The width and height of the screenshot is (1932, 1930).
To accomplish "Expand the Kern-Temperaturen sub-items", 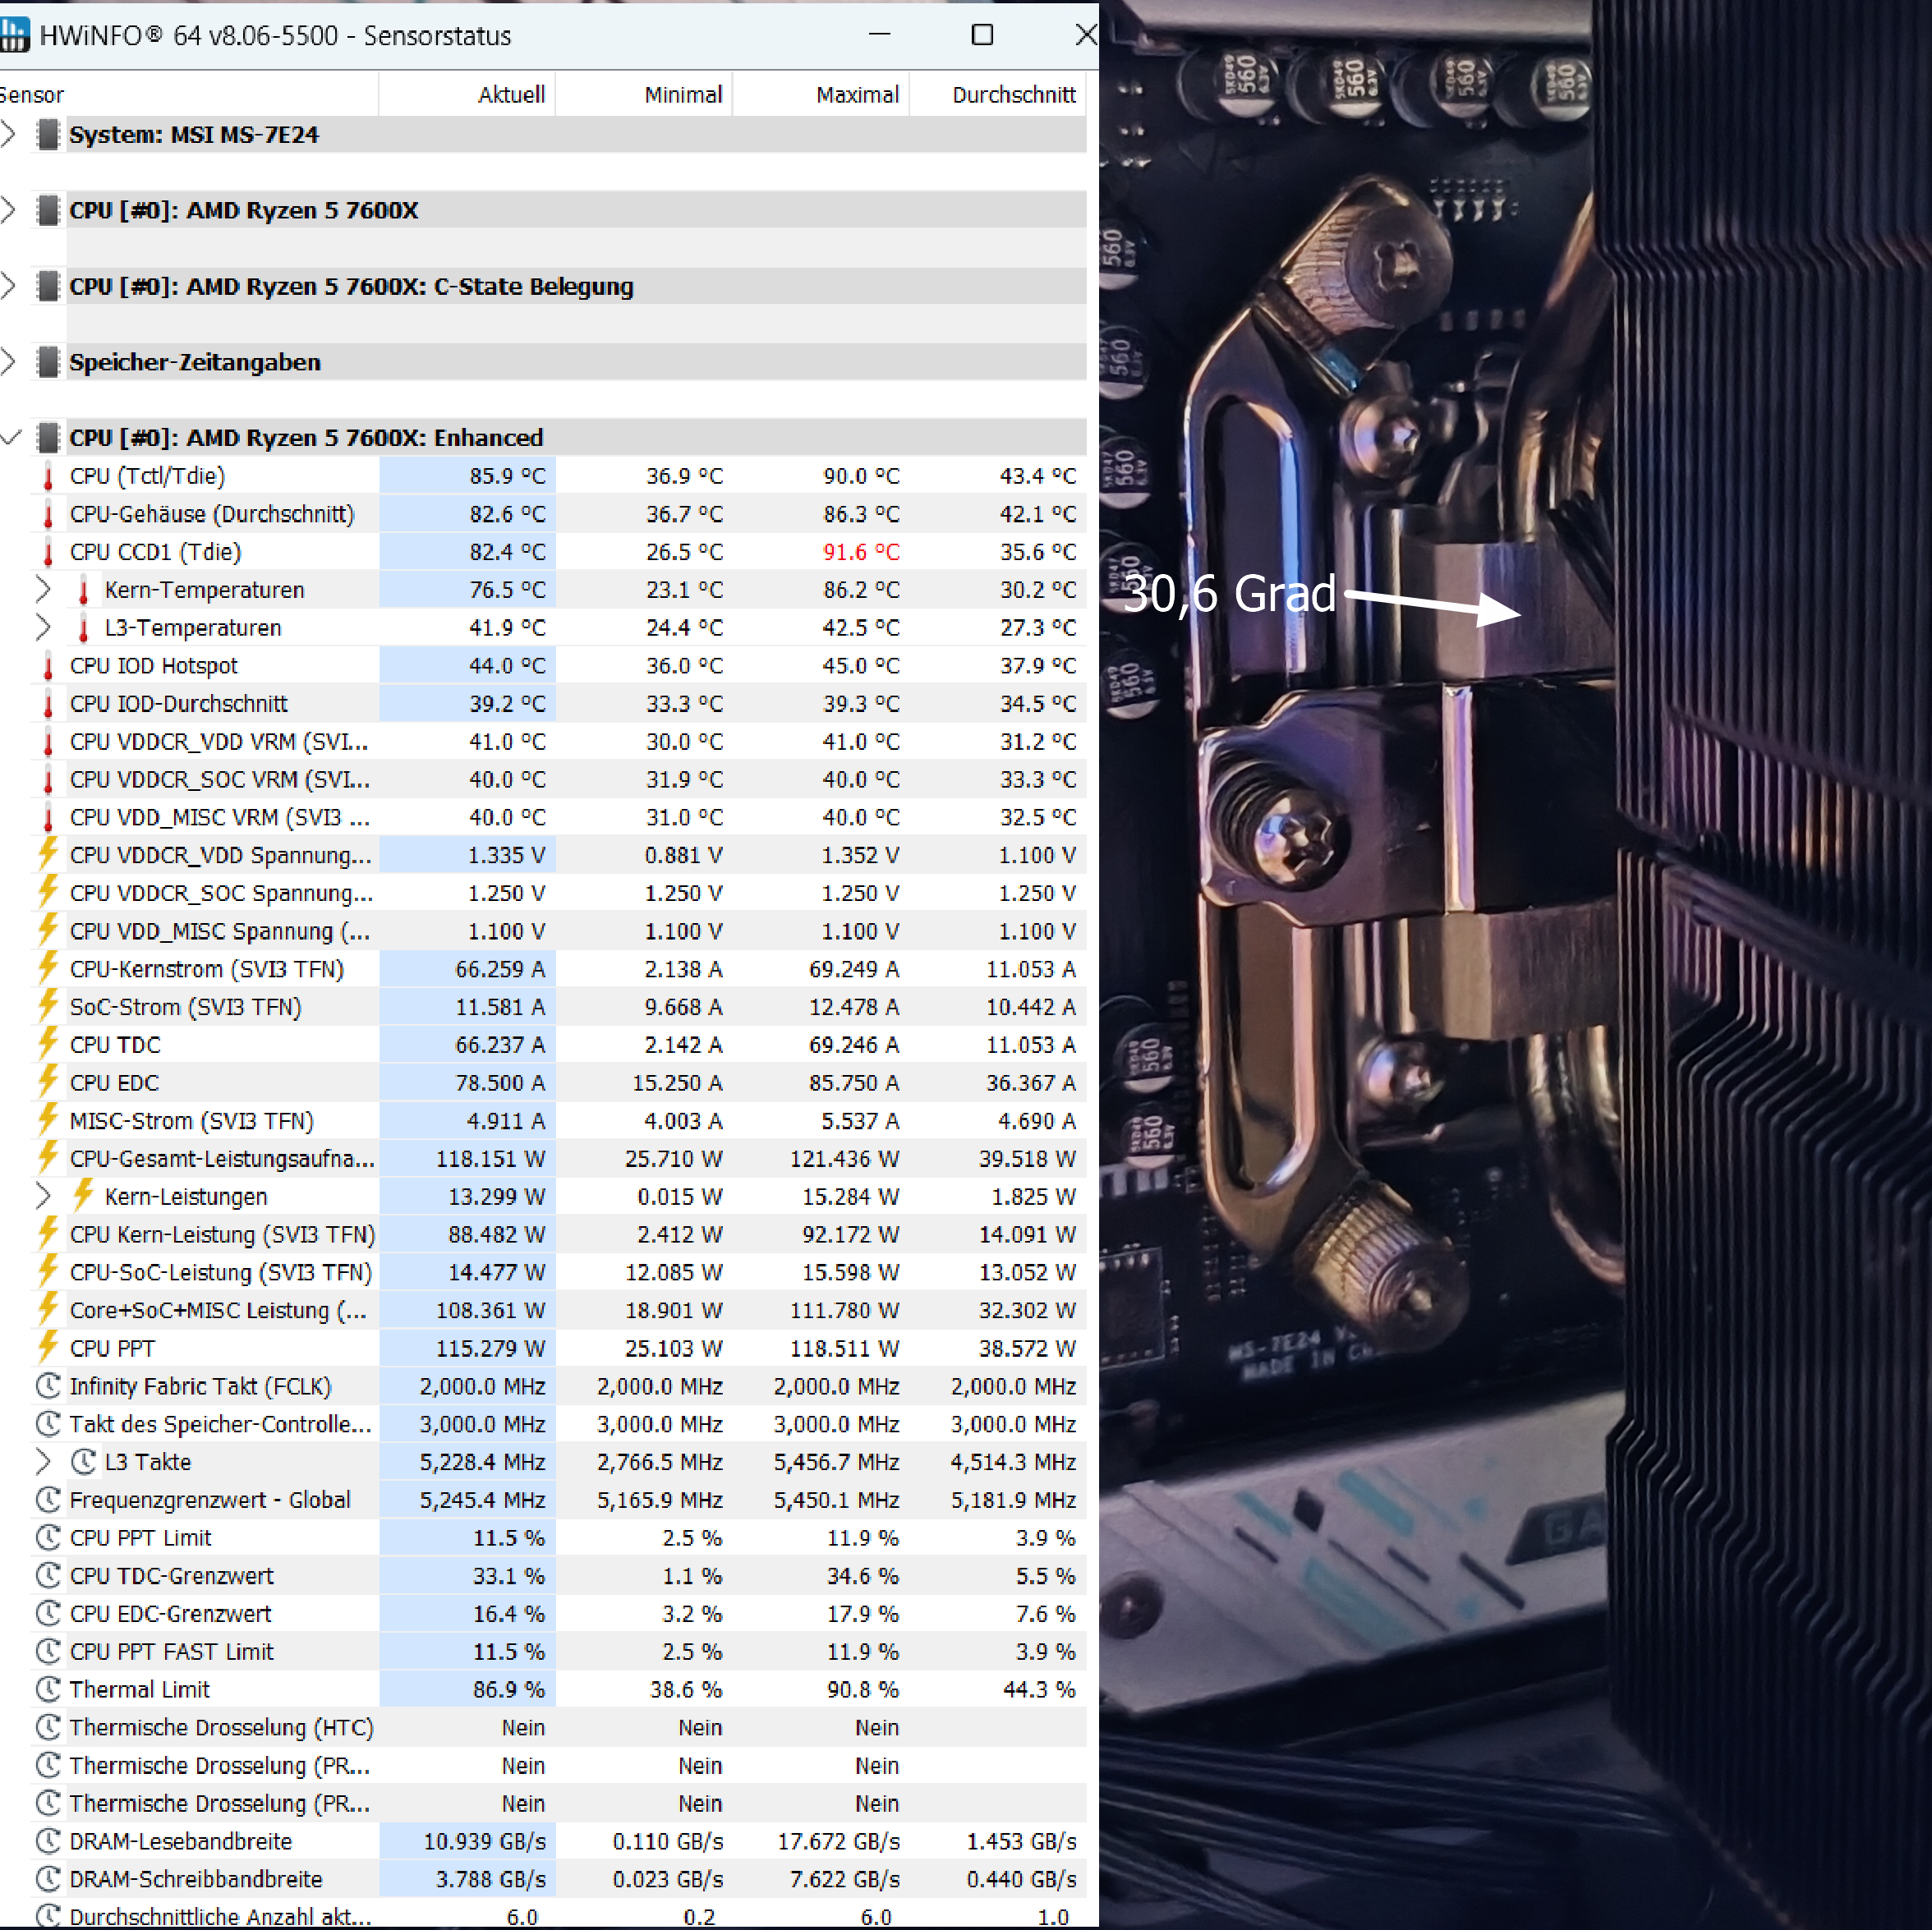I will click(43, 590).
